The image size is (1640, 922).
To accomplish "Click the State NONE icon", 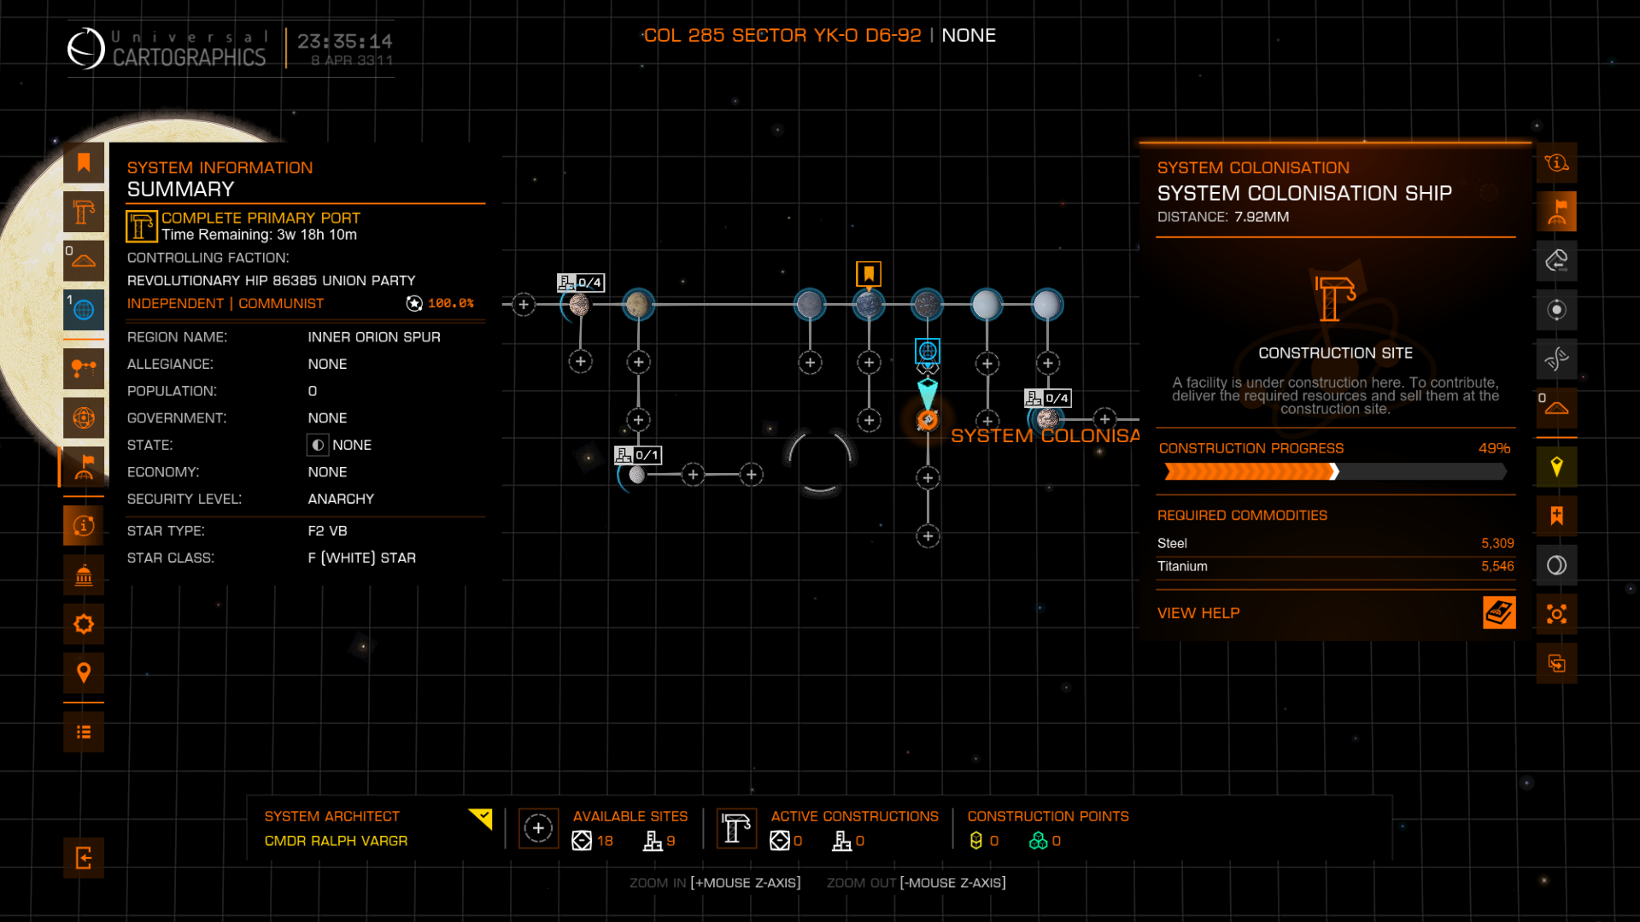I will (x=317, y=445).
